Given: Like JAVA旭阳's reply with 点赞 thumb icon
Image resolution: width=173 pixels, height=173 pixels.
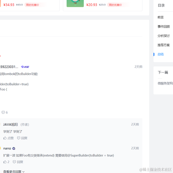Looking at the screenshot, I should (x=8, y=138).
